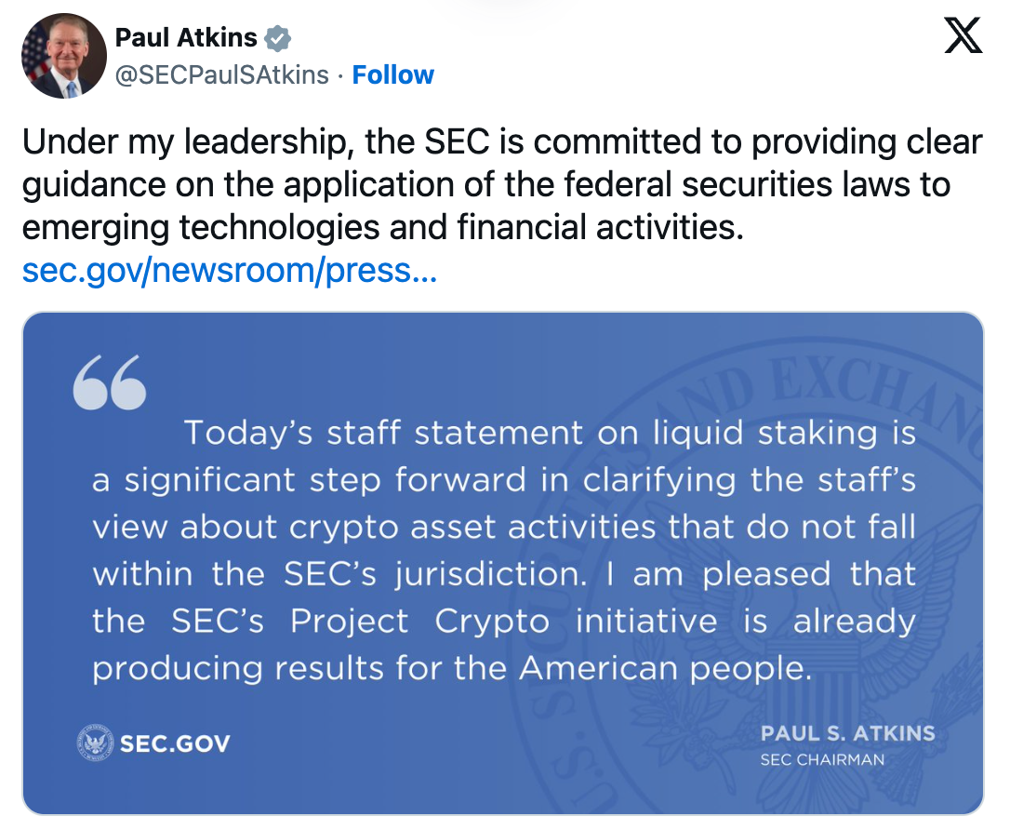This screenshot has height=830, width=1010.
Task: Open Paul Atkins' profile photo
Action: (x=63, y=56)
